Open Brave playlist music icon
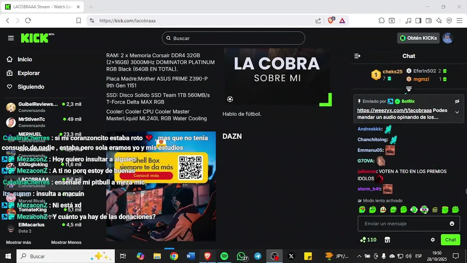 (408, 21)
